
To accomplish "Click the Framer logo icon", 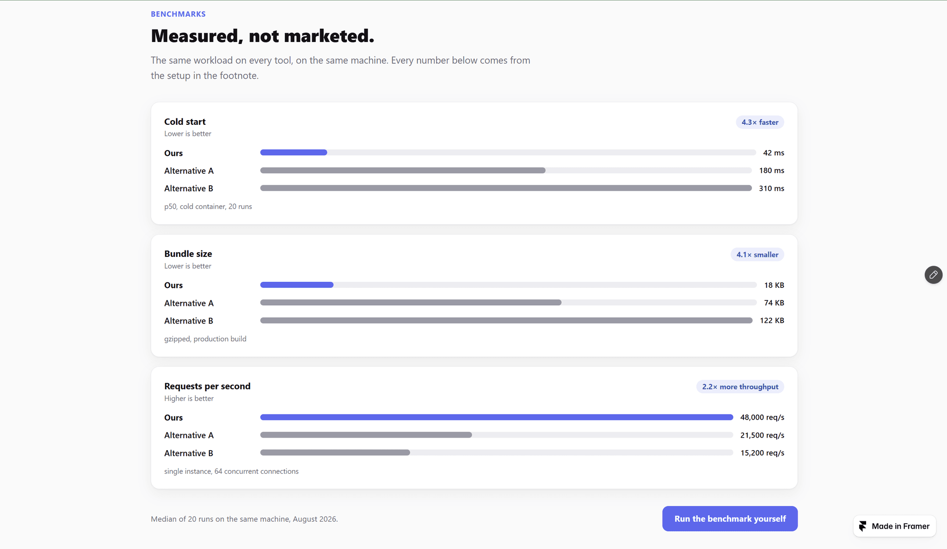I will 862,526.
